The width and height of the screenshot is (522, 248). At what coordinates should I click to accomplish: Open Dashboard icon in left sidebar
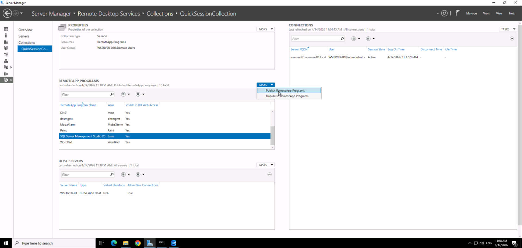tap(6, 29)
